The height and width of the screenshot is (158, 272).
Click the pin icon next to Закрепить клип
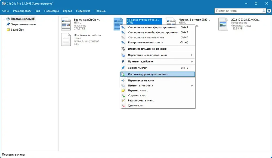click(123, 68)
